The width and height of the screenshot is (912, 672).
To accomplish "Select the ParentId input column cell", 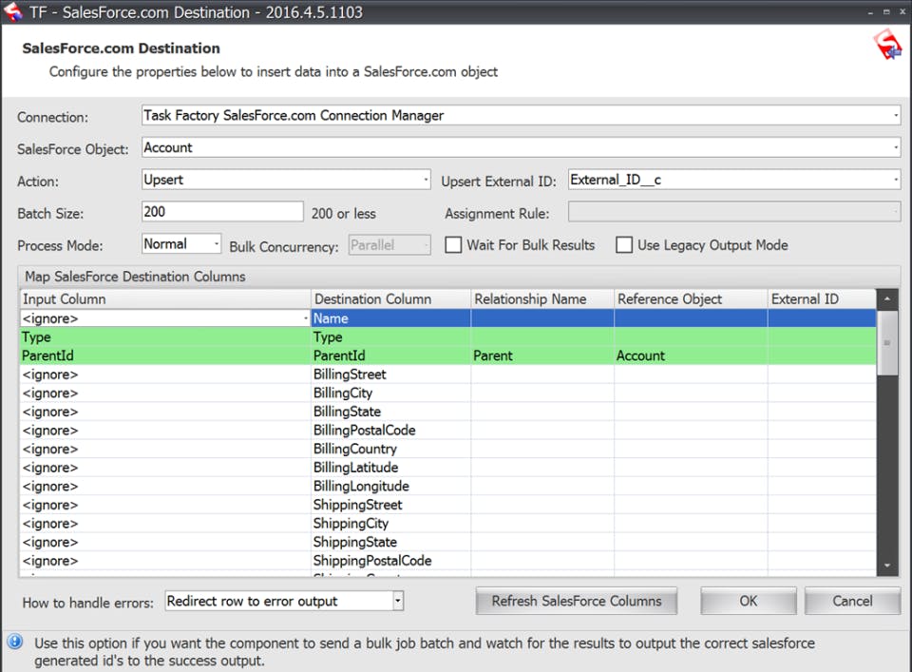I will tap(165, 355).
